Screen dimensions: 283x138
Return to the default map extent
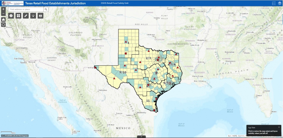(3, 20)
